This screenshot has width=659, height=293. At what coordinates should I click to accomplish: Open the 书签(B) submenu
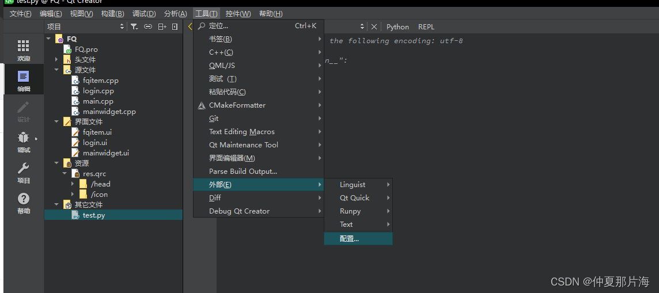pyautogui.click(x=259, y=39)
